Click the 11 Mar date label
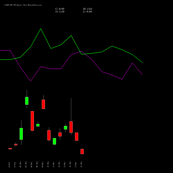 click(54, 164)
